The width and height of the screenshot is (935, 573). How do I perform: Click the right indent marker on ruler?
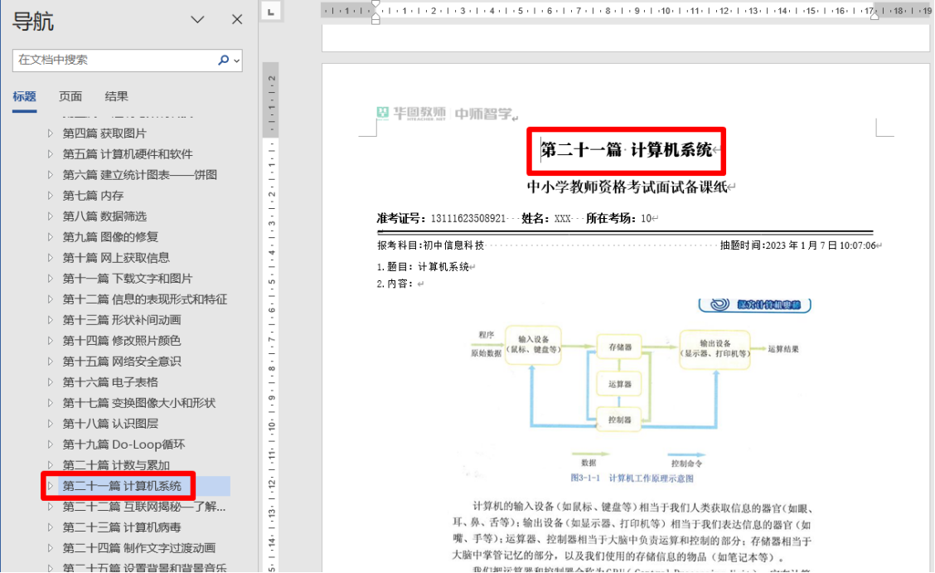(874, 14)
